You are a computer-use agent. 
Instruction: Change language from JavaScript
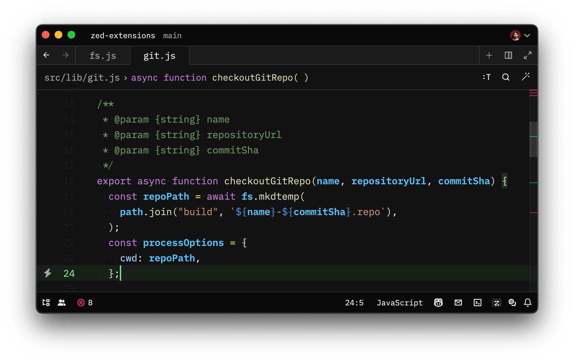[400, 303]
